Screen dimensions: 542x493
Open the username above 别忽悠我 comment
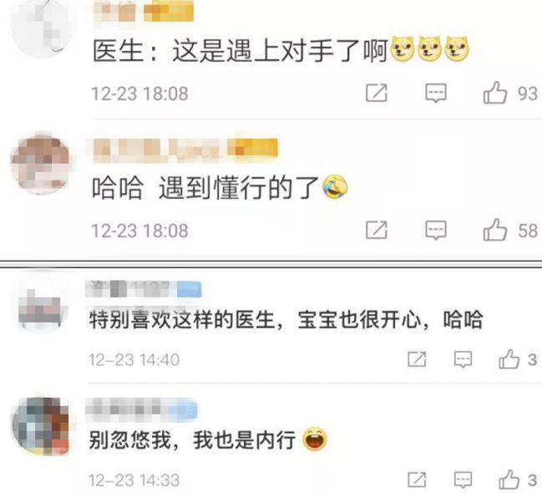142,409
